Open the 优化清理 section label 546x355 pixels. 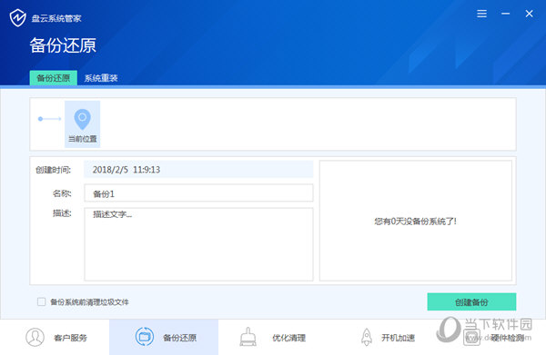pos(289,338)
